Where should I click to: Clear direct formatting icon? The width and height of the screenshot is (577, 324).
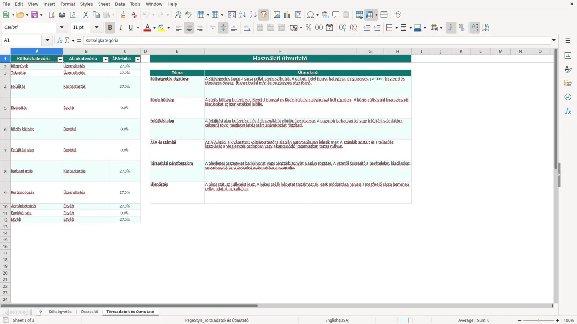pyautogui.click(x=134, y=15)
